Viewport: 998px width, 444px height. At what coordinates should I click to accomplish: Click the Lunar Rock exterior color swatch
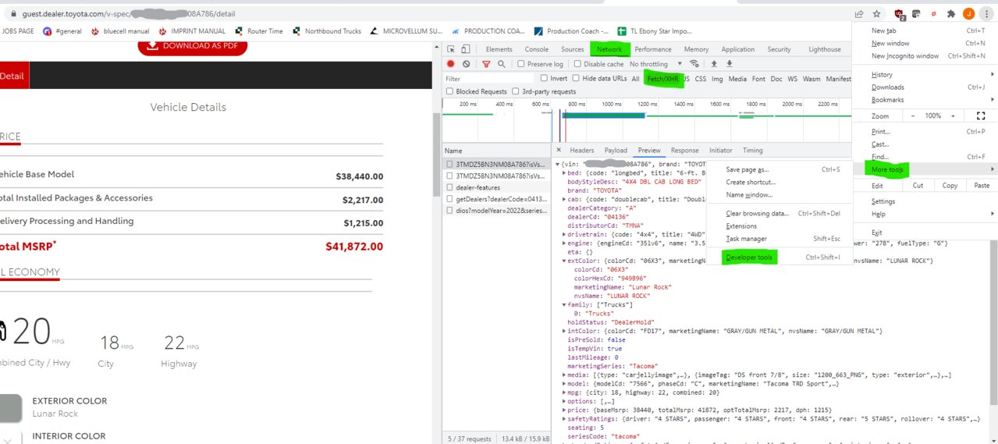9,407
